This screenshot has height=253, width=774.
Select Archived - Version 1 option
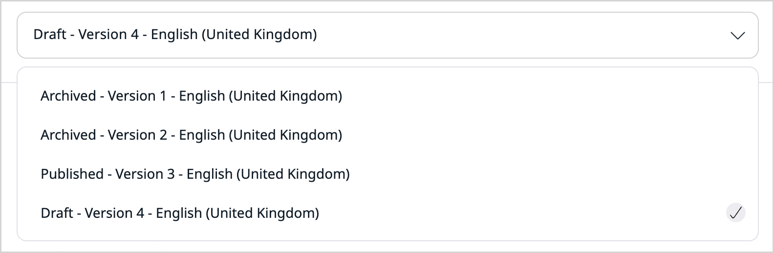[x=191, y=96]
